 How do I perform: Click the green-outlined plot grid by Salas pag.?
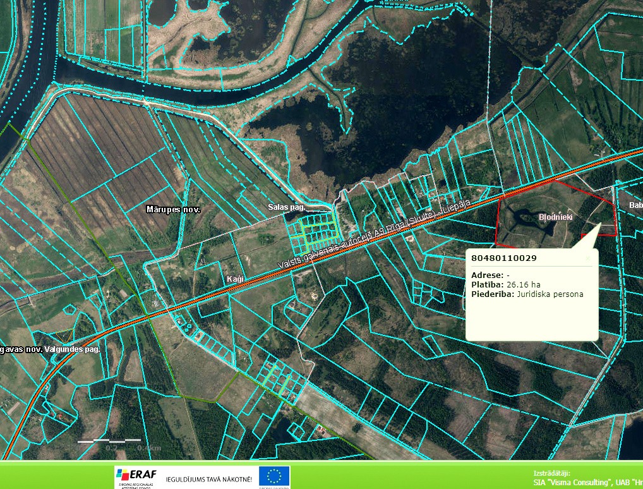[313, 231]
